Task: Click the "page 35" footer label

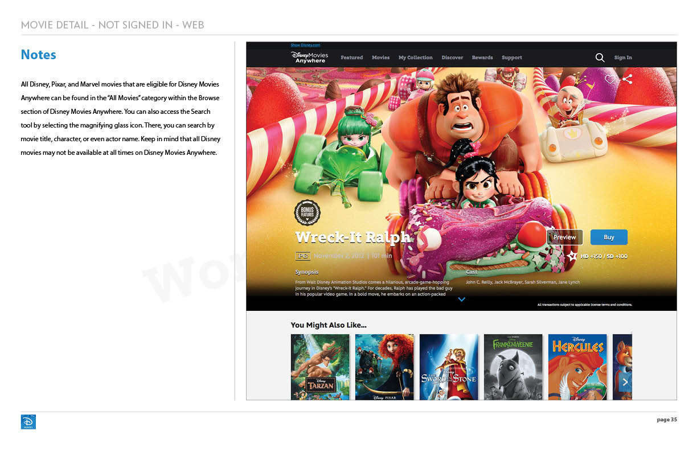Action: [667, 420]
